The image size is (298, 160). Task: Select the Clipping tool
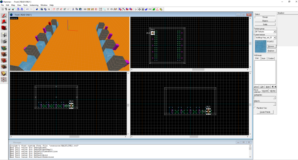4,73
